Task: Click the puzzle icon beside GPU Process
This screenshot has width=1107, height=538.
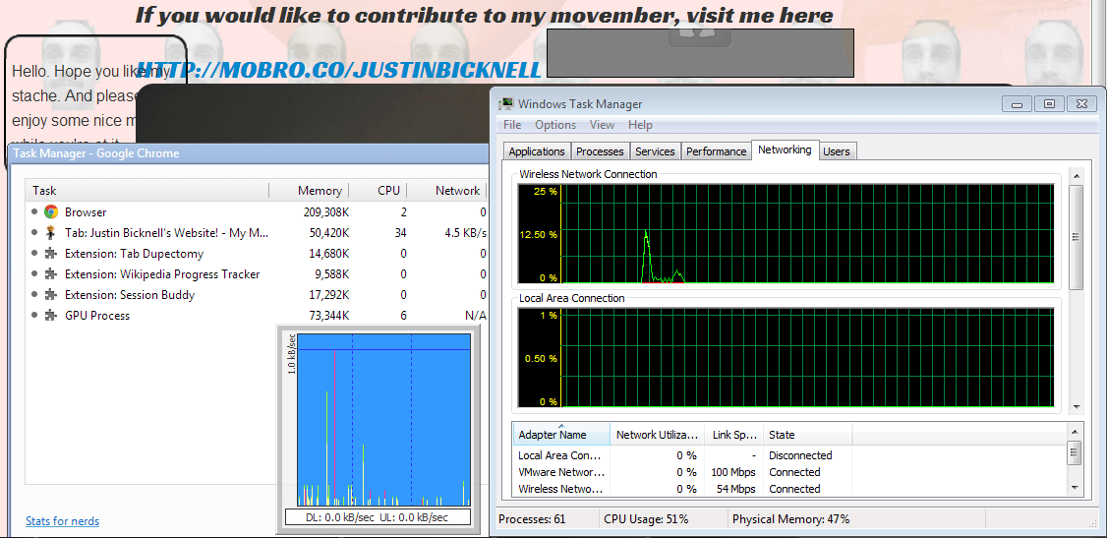Action: (x=51, y=316)
